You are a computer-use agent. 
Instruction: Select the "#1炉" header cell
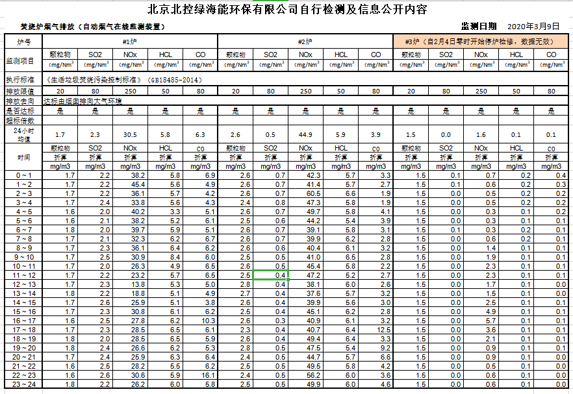[x=130, y=42]
